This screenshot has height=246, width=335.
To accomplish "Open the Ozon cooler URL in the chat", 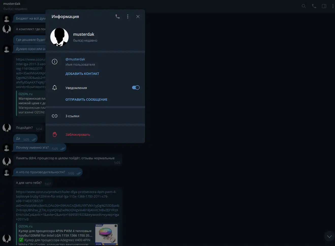I will pyautogui.click(x=68, y=205).
